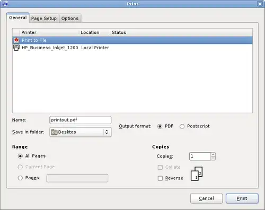Open the Save in folder dropdown

pyautogui.click(x=81, y=132)
